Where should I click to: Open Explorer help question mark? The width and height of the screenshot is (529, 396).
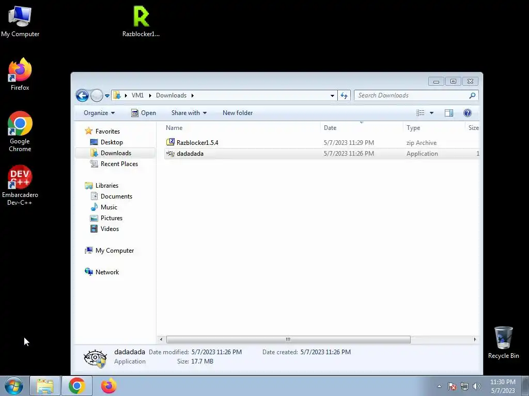pyautogui.click(x=467, y=113)
